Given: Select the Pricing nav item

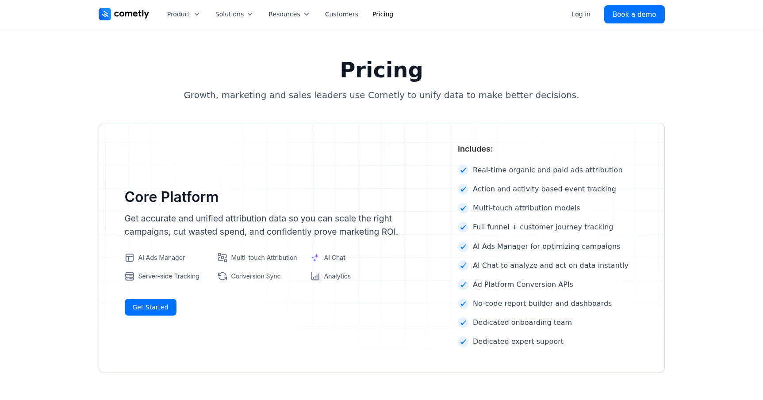Looking at the screenshot, I should (383, 14).
